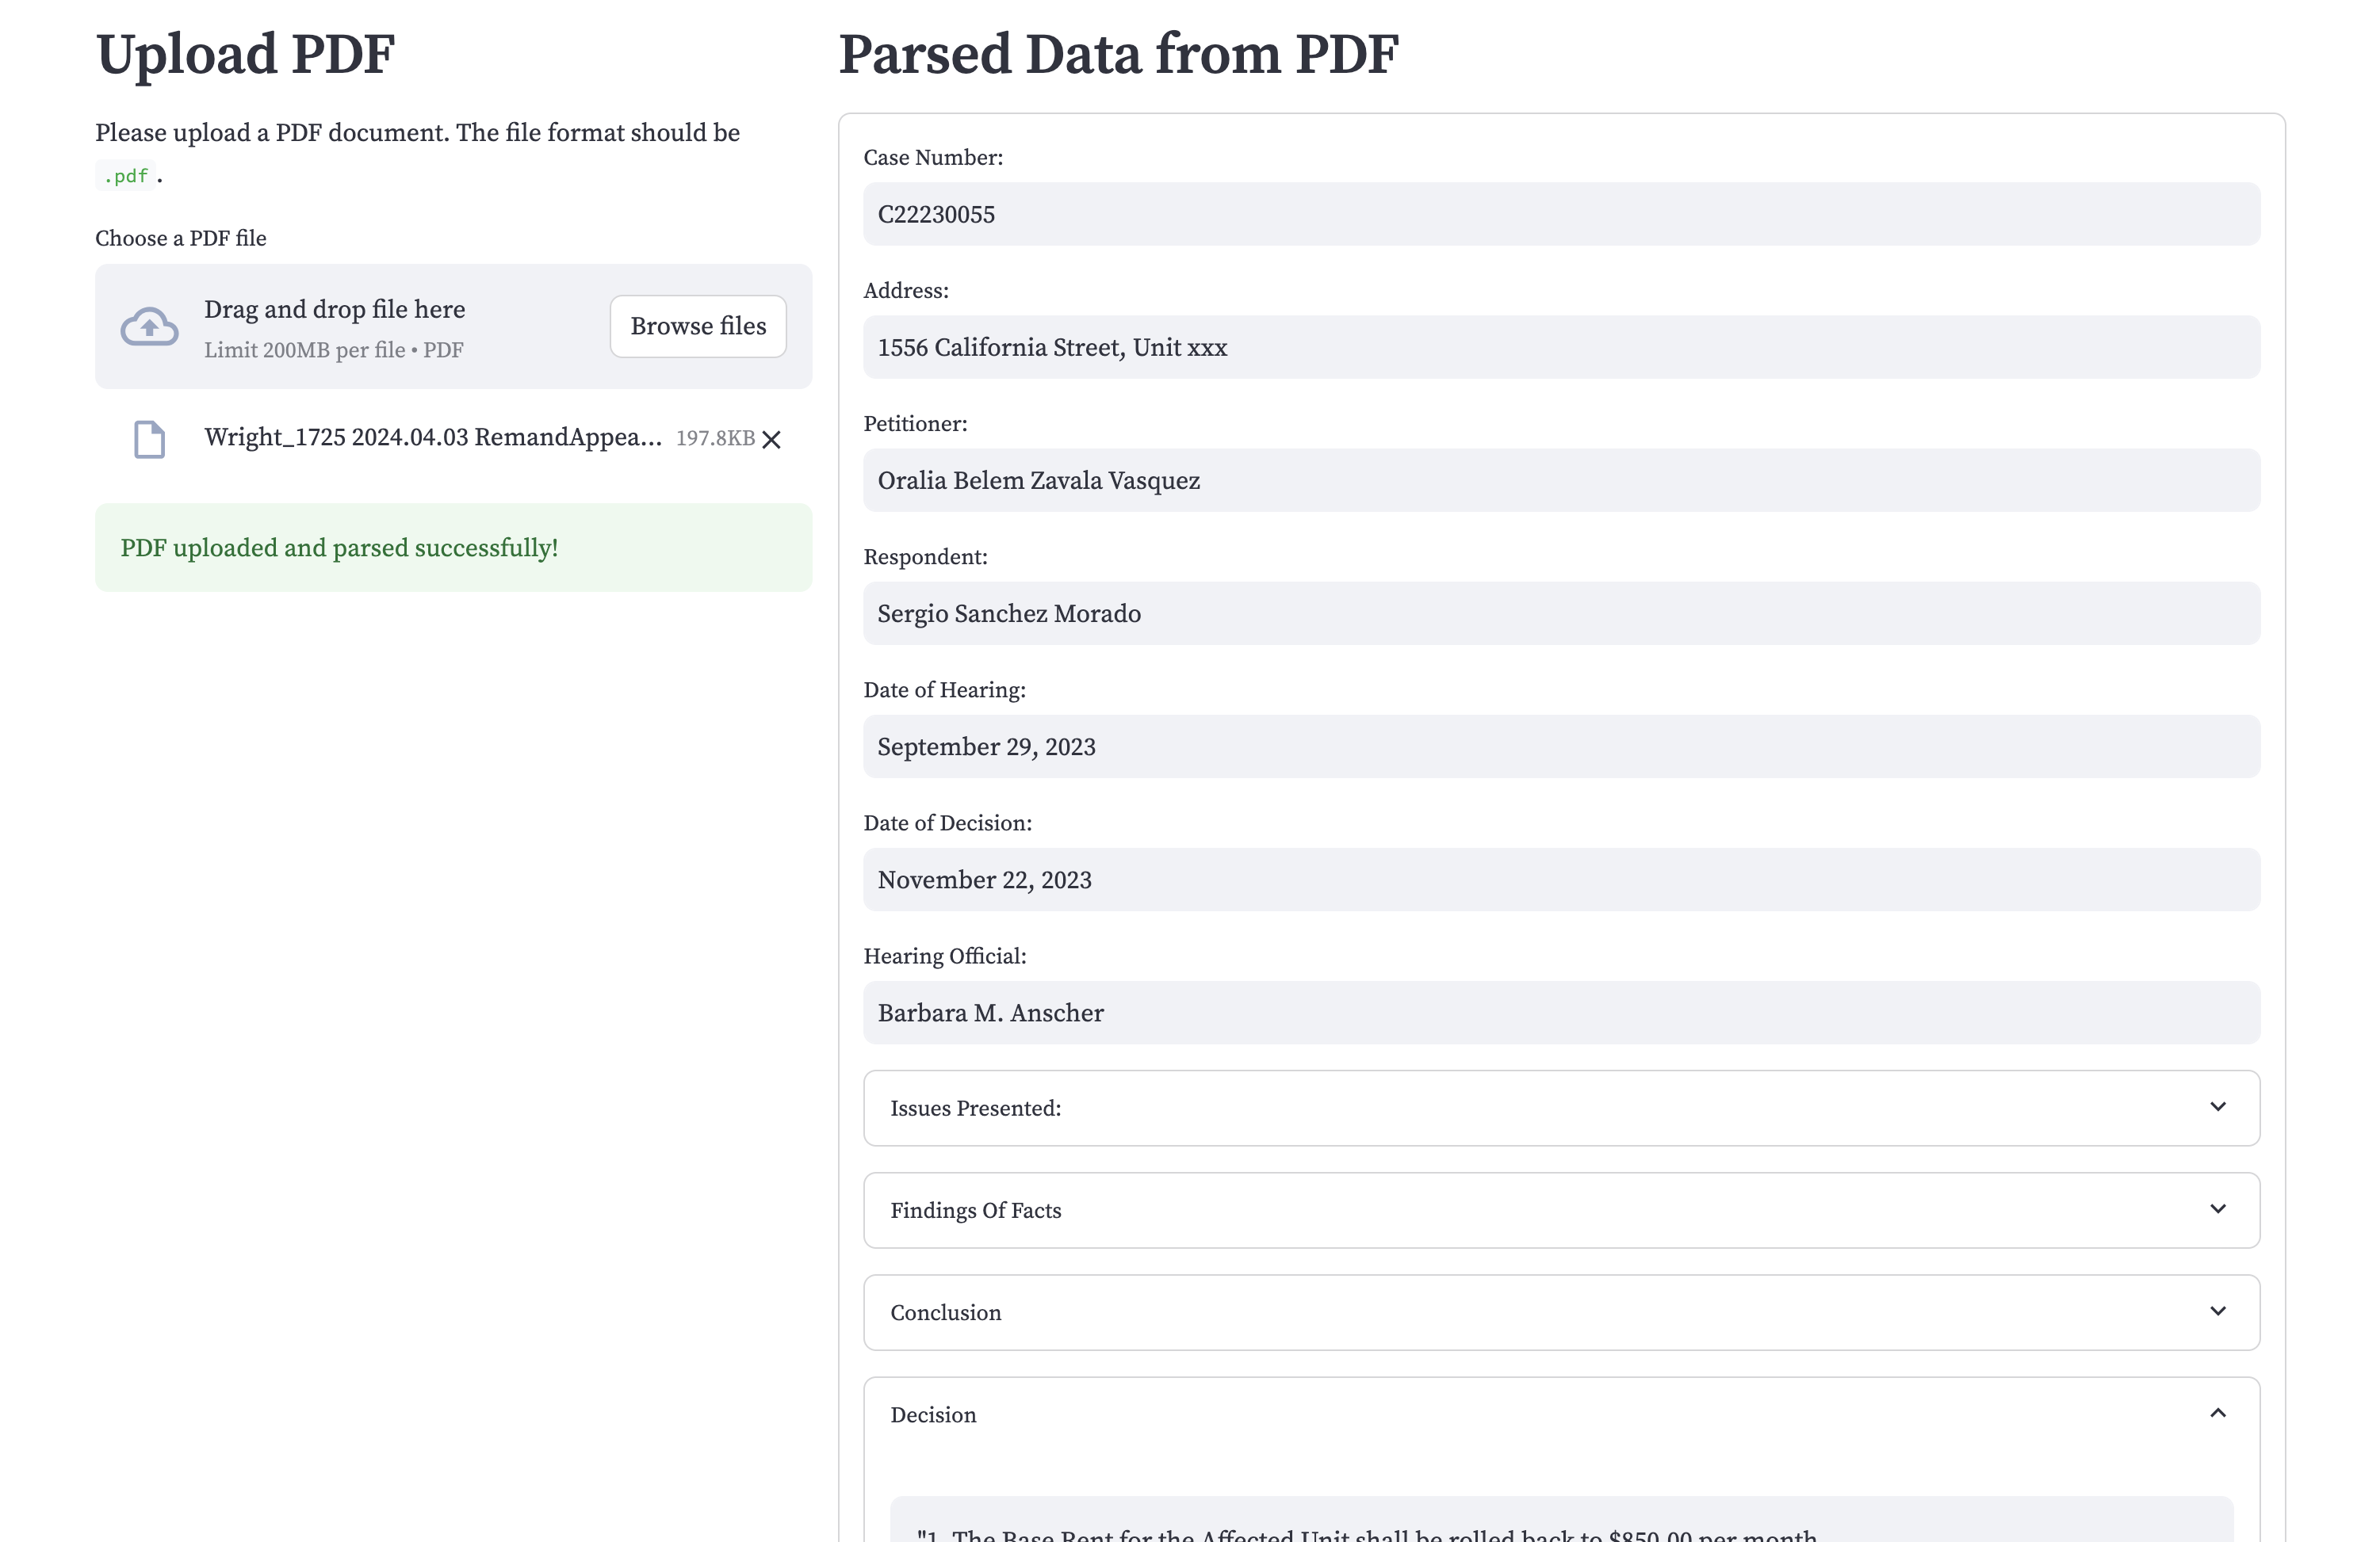The width and height of the screenshot is (2380, 1542).
Task: Expand the Findings Of Facts section
Action: point(1561,1210)
